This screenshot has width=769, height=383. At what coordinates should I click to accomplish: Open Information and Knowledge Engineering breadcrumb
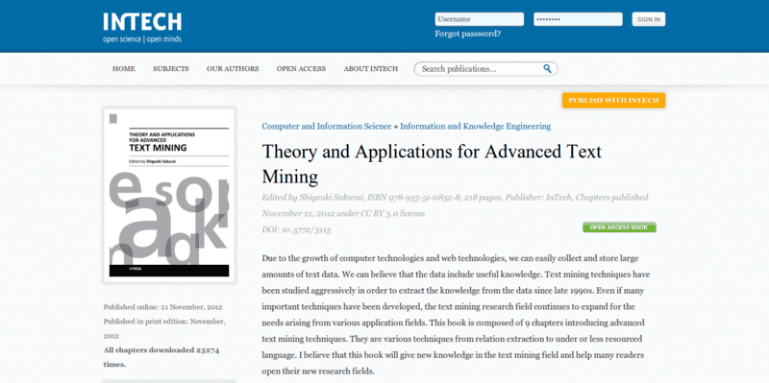point(475,127)
